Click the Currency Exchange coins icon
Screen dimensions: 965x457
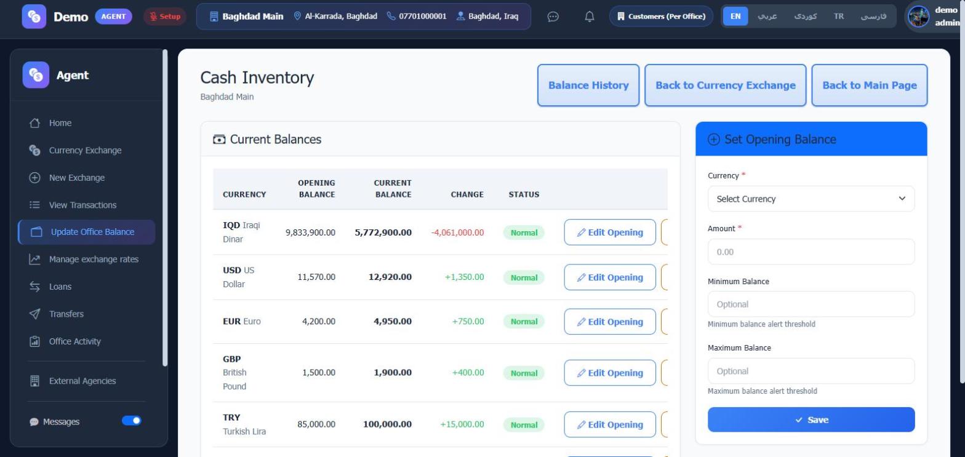[35, 150]
